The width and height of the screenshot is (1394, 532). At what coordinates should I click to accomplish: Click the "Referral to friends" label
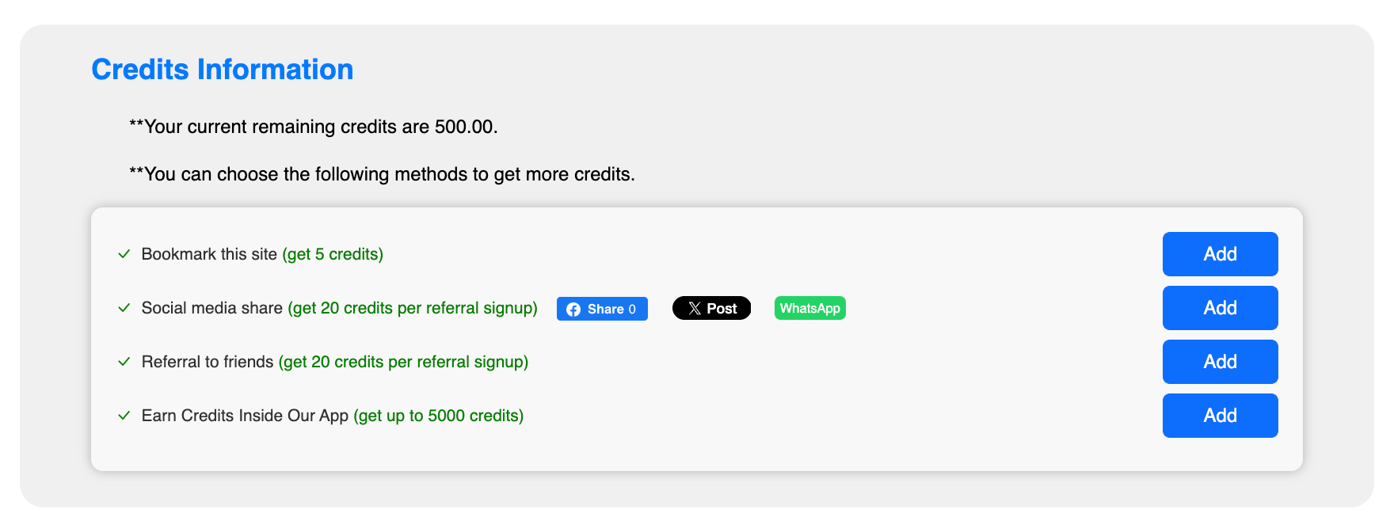[x=208, y=362]
